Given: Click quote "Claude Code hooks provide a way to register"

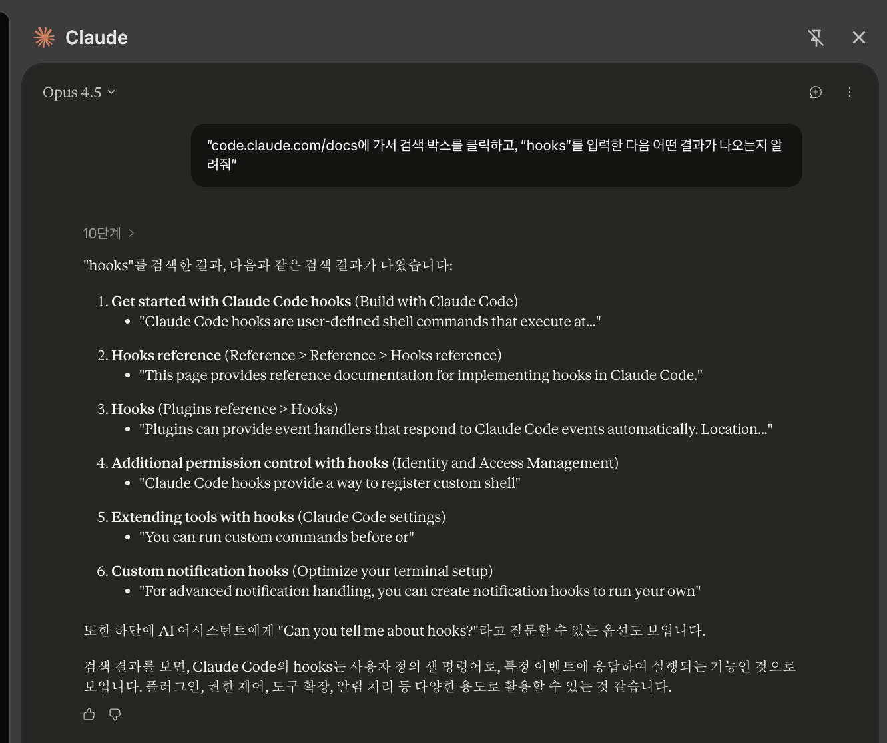Looking at the screenshot, I should pyautogui.click(x=330, y=483).
